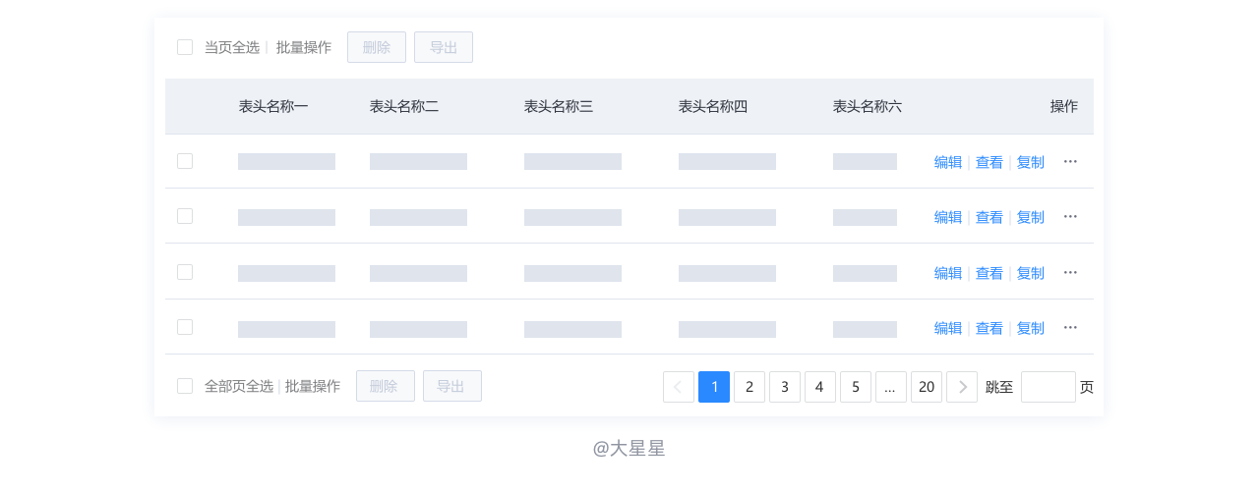Click the top 删除 button
Viewport: 1259px width, 492px height.
[377, 47]
